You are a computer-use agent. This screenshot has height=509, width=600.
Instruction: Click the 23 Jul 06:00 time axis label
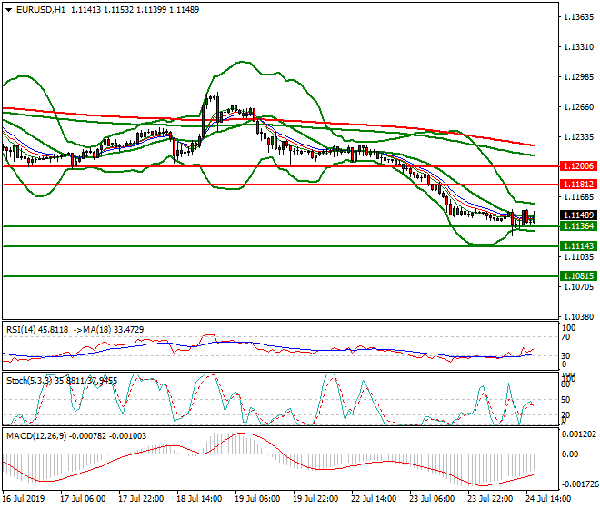click(432, 499)
